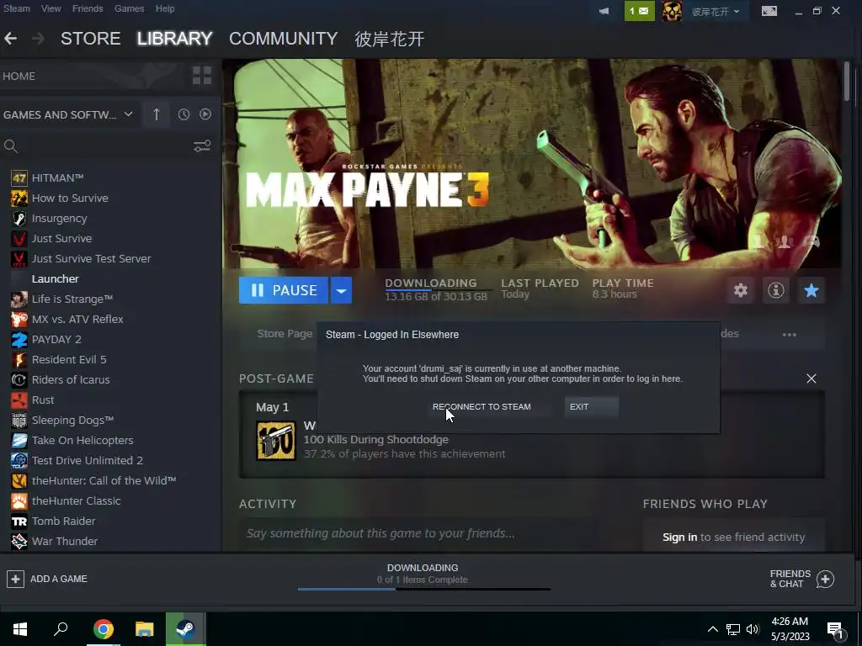Open the Games menu
This screenshot has height=646, width=862.
[129, 8]
